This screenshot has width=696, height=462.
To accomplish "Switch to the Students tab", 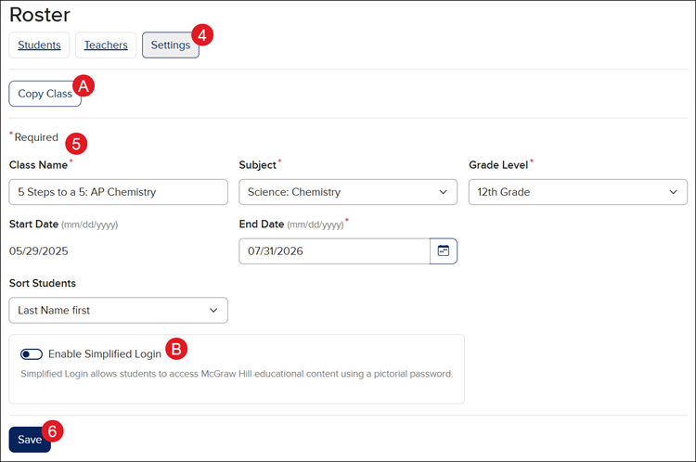I will point(39,45).
